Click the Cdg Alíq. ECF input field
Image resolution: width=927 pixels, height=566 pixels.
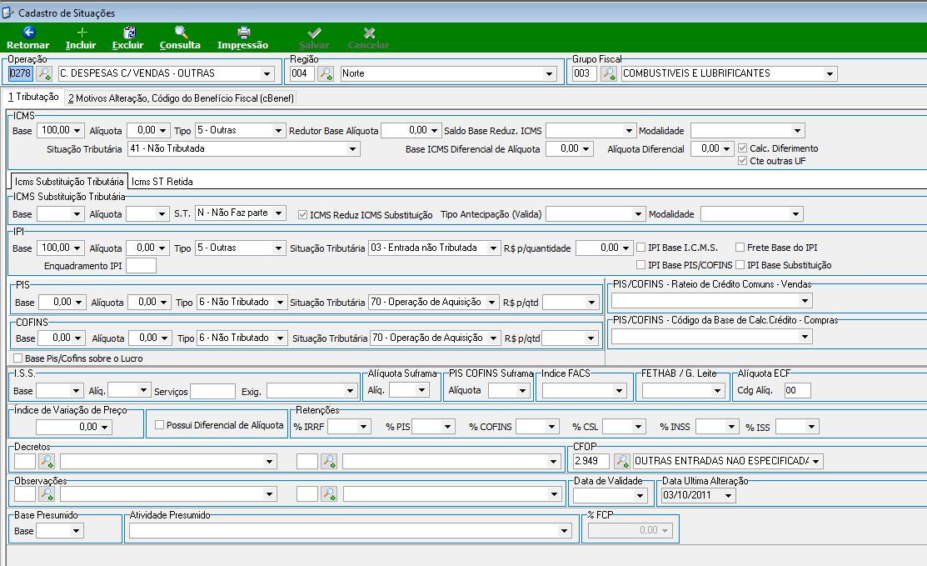click(x=798, y=390)
